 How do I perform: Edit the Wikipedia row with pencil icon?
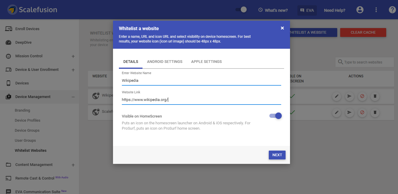click(x=336, y=96)
